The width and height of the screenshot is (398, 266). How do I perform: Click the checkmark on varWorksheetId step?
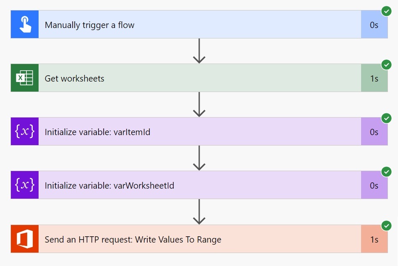click(386, 172)
